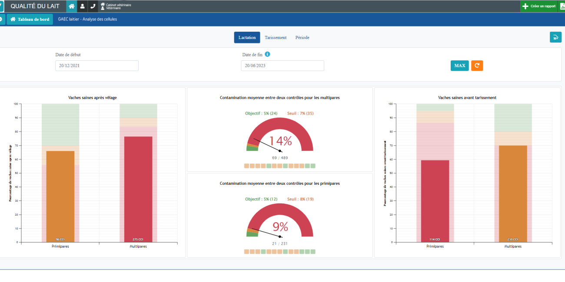Viewport: 565px width, 282px height.
Task: Click the teal cow icon button
Action: 555,37
